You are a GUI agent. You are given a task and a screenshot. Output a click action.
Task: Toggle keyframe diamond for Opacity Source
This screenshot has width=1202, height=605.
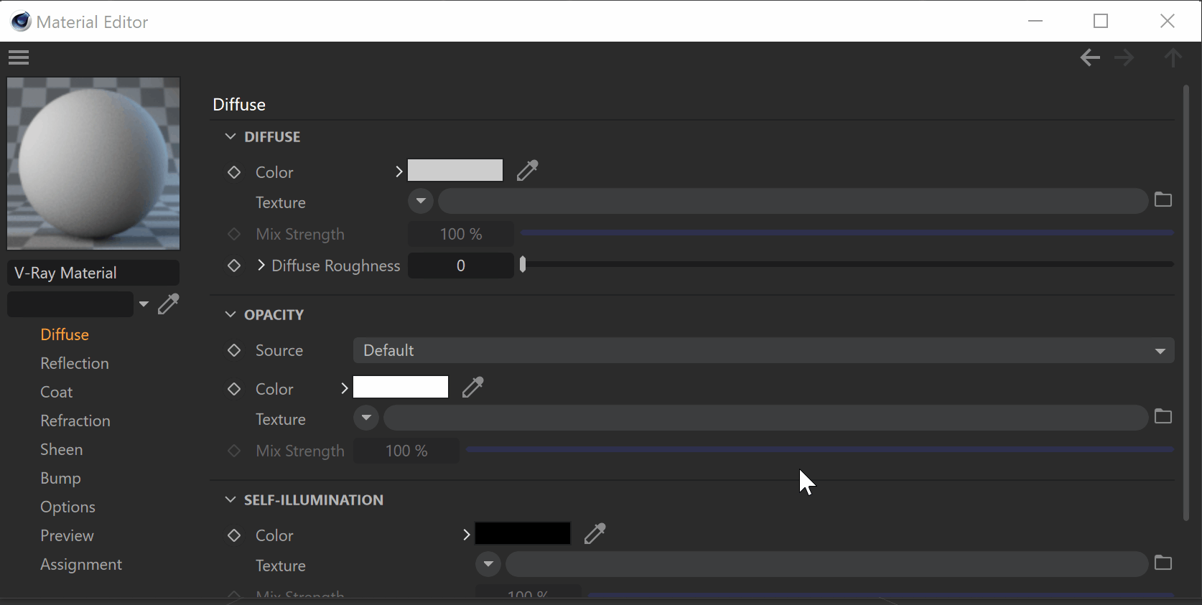pos(234,350)
